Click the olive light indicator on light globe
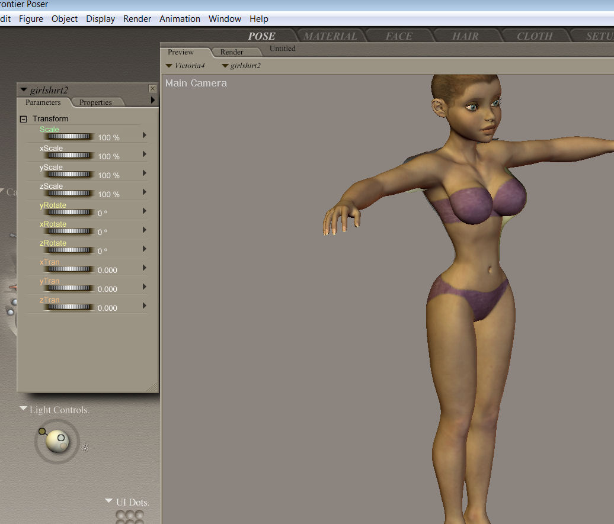 (42, 432)
